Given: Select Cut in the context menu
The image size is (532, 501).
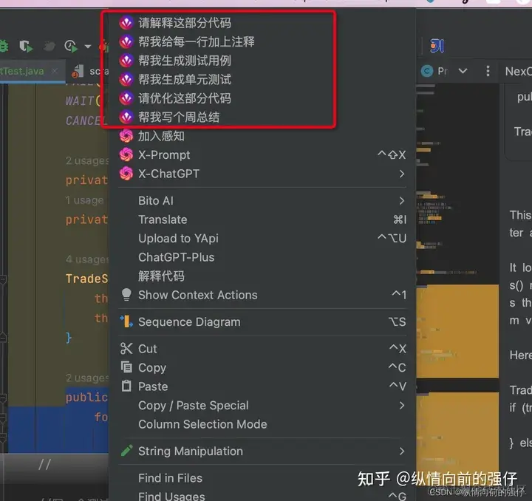Looking at the screenshot, I should tap(262, 349).
